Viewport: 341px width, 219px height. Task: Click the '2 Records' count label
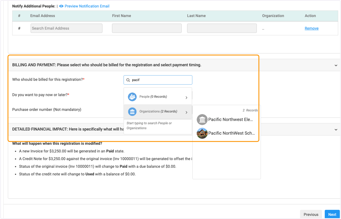(250, 110)
